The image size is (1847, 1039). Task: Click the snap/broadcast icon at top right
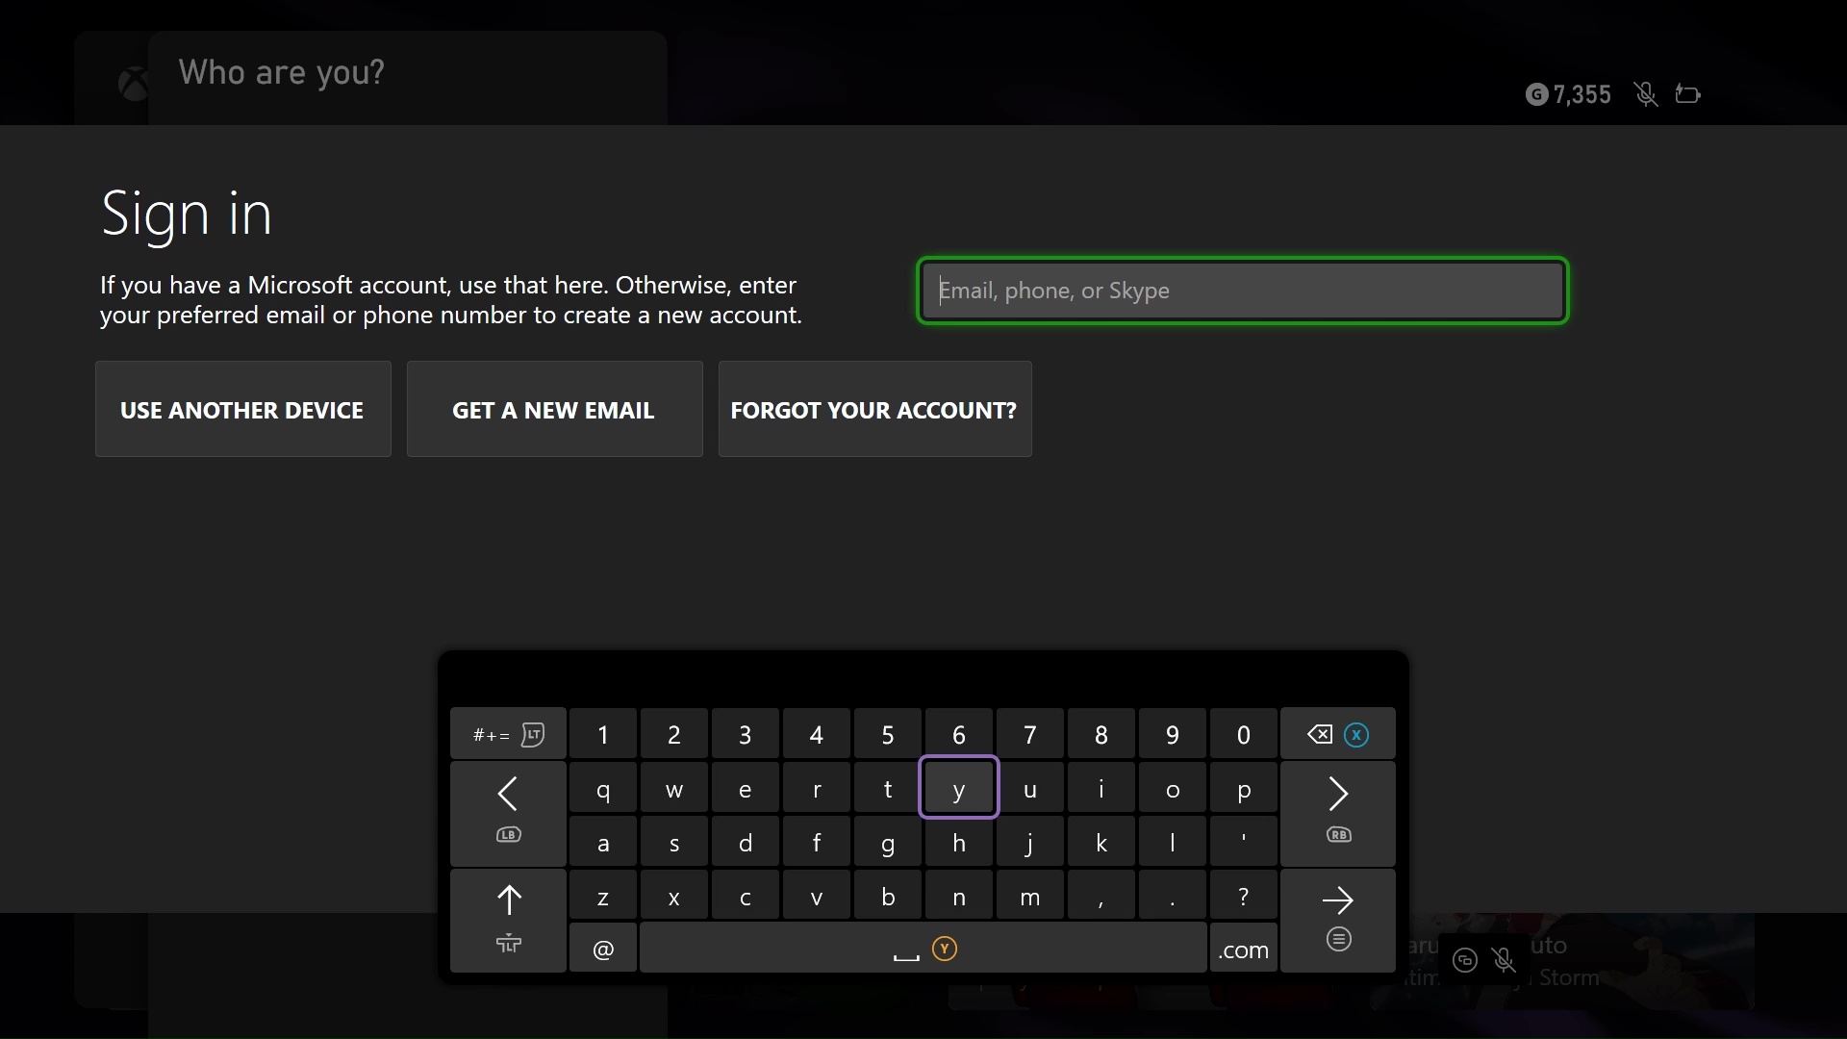click(1689, 93)
